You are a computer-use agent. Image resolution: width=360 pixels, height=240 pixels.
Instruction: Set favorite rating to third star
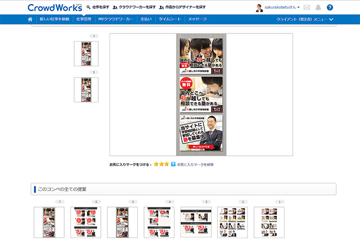tap(167, 164)
